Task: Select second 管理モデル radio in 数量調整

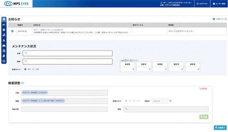Action: point(134,101)
